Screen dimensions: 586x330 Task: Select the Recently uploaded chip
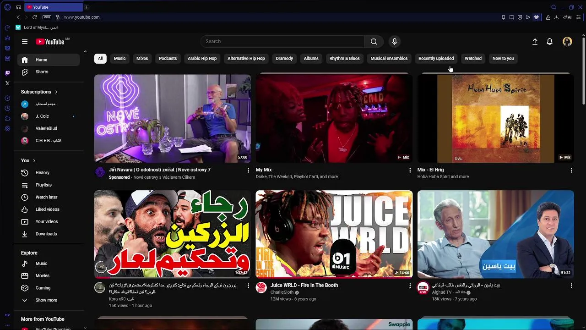(436, 58)
